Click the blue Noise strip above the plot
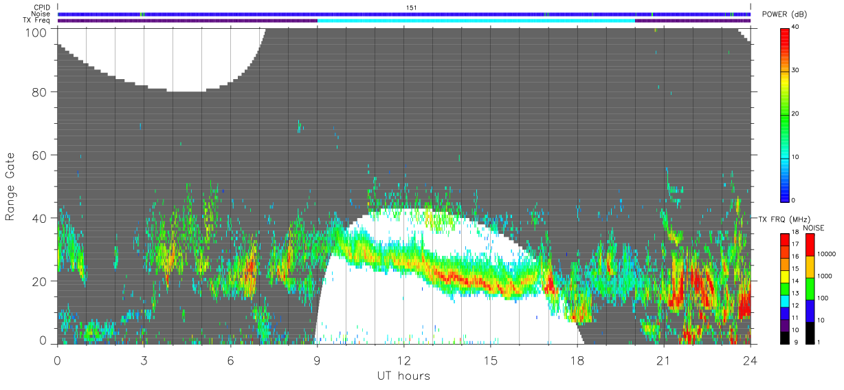Image resolution: width=844 pixels, height=390 pixels. (x=404, y=14)
